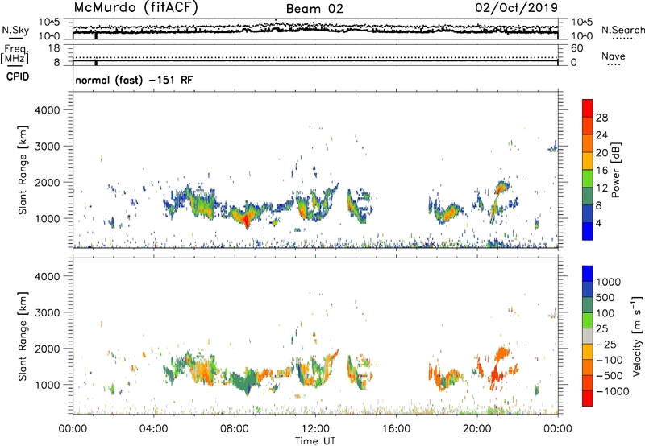This screenshot has height=446, width=645.
Task: Pick Velocity bar swatch between -100 and -500
Action: (x=588, y=368)
